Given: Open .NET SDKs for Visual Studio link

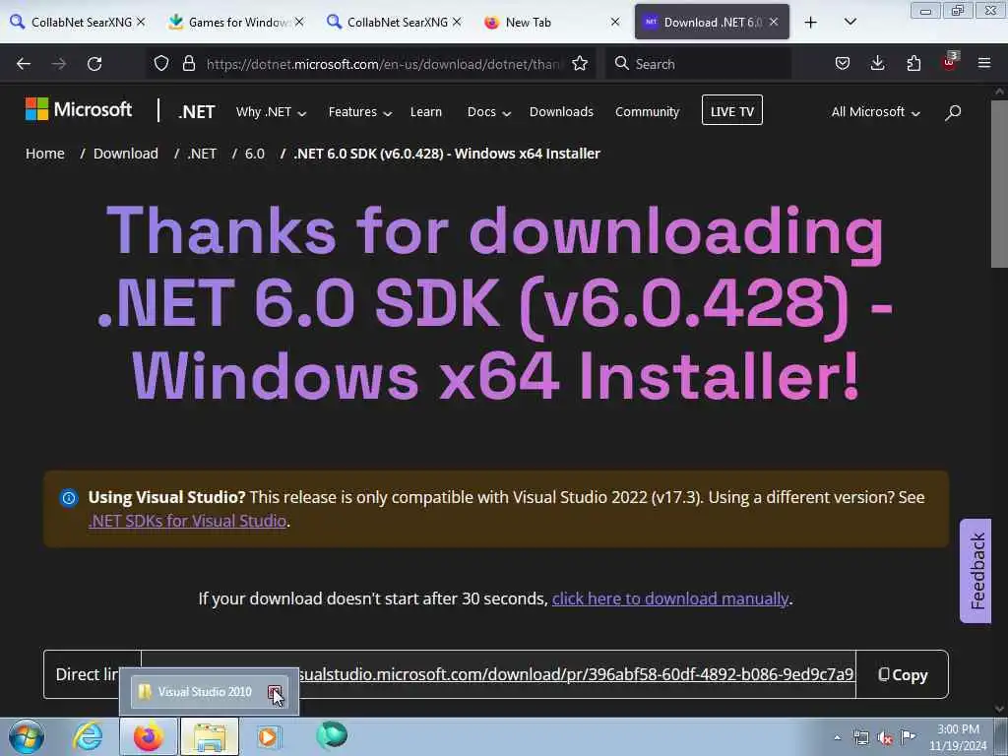Looking at the screenshot, I should tap(187, 521).
